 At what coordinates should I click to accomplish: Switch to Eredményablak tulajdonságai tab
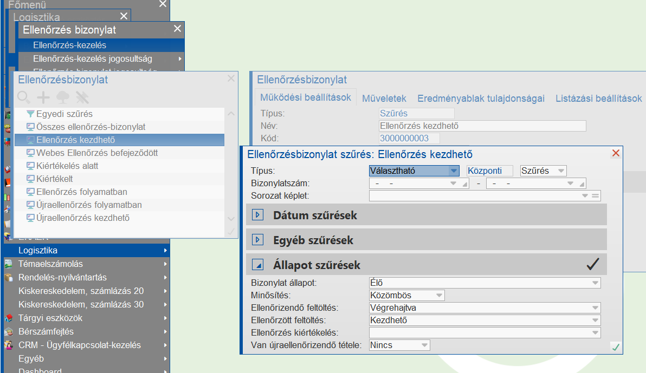point(481,99)
